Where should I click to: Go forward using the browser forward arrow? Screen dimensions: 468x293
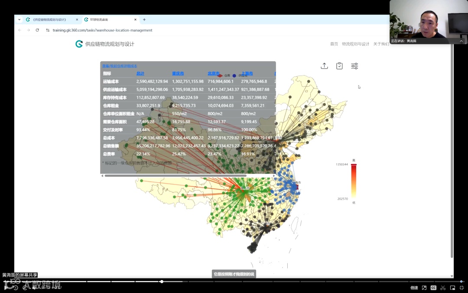click(28, 30)
